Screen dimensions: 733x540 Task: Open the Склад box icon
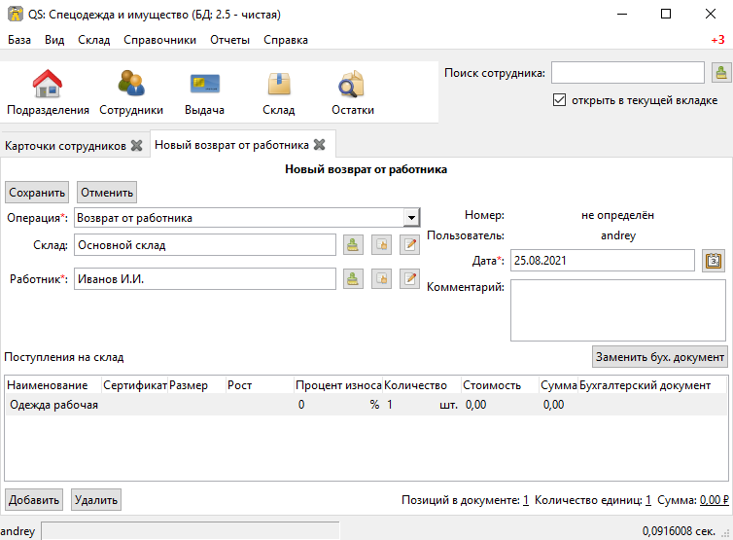[279, 84]
